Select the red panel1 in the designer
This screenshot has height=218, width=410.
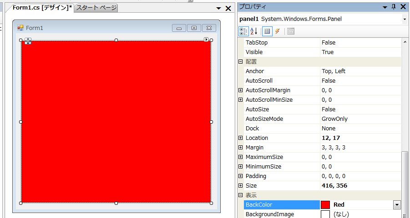click(116, 122)
